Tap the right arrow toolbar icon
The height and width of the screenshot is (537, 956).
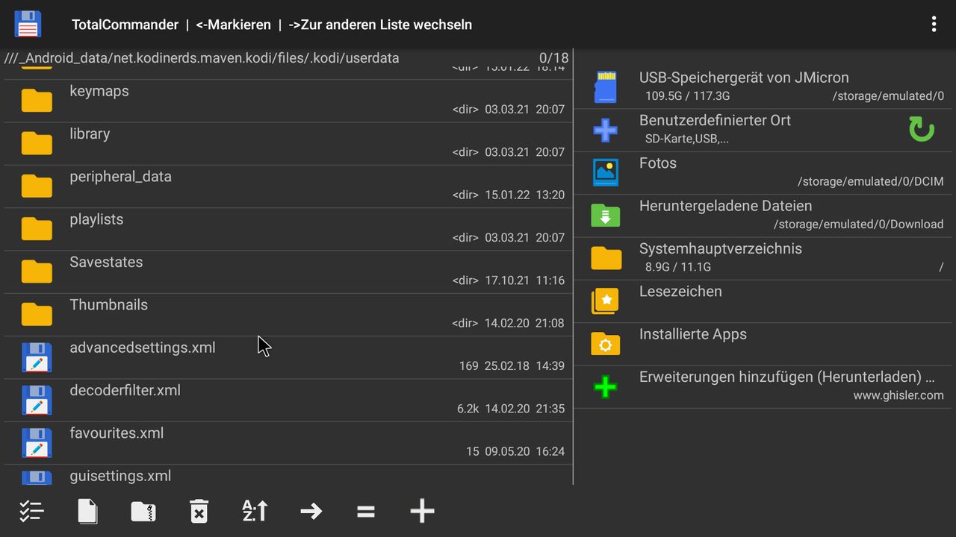pyautogui.click(x=311, y=511)
